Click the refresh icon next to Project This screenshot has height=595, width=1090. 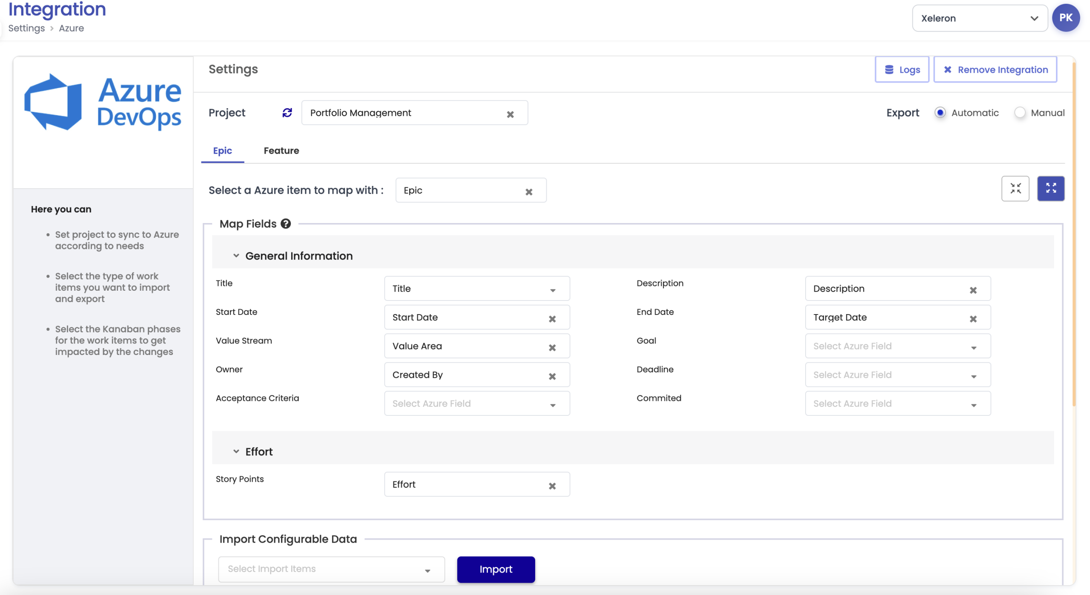click(287, 112)
